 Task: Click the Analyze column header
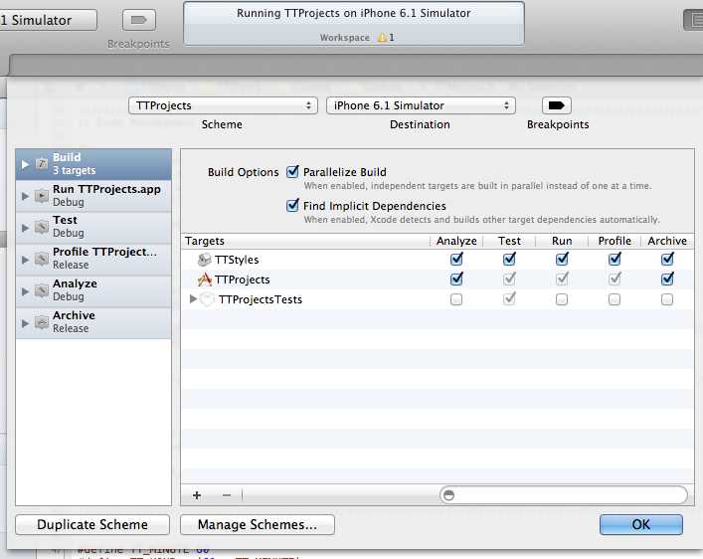coord(456,241)
